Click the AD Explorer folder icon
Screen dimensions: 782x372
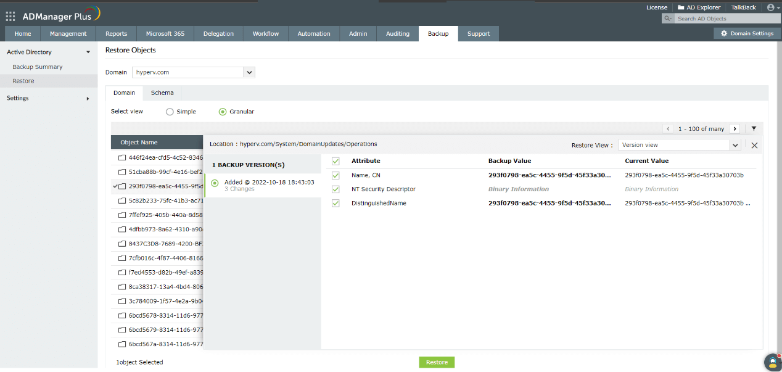point(681,7)
